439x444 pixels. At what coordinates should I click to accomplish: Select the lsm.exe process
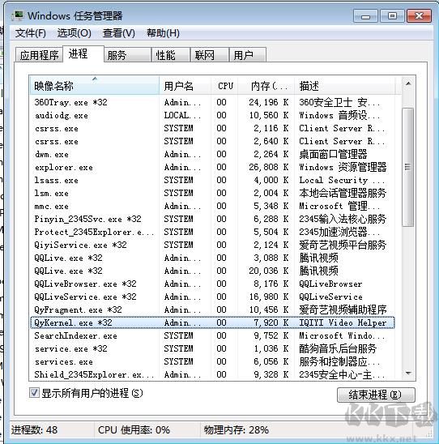212,193
